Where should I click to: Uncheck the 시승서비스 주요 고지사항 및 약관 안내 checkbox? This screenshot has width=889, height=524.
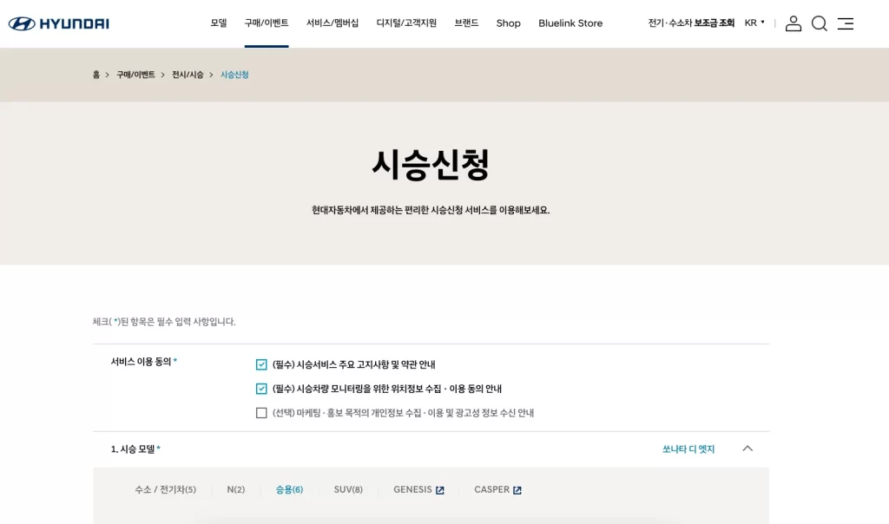pyautogui.click(x=261, y=364)
